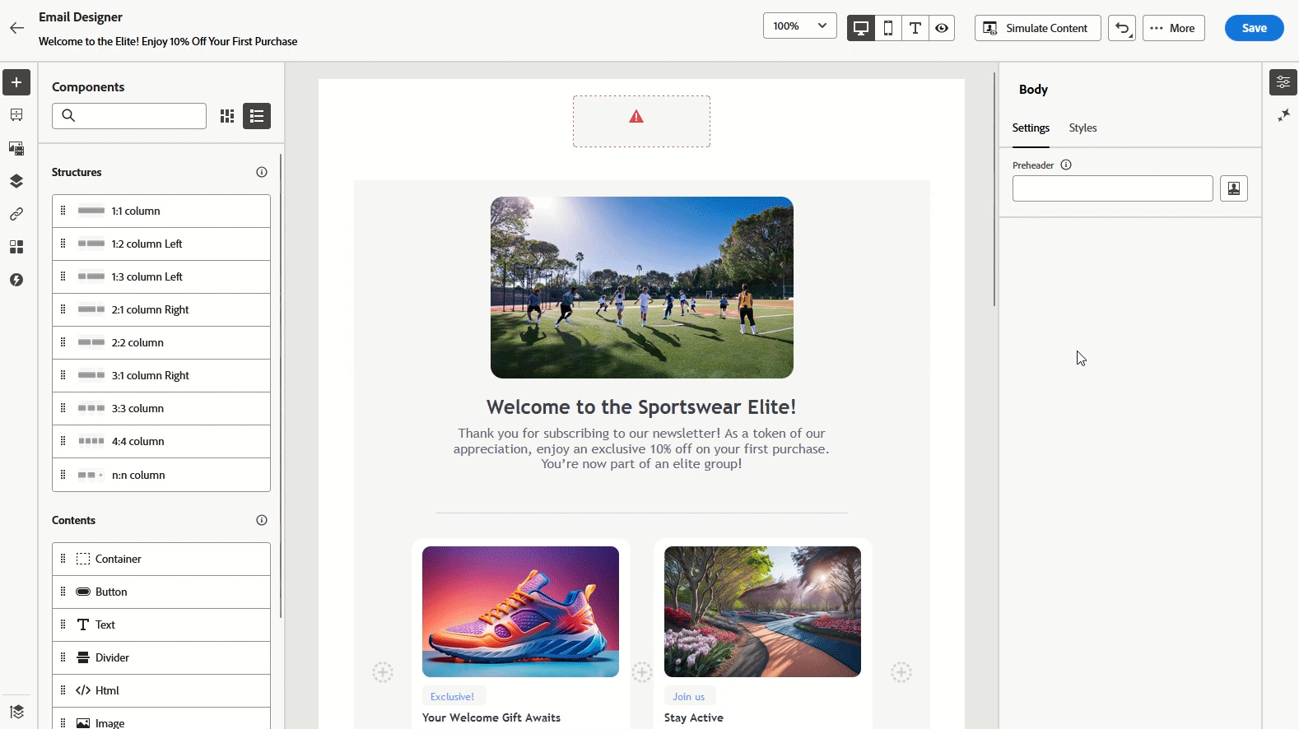Viewport: 1299px width, 729px height.
Task: Switch to the Styles tab
Action: point(1083,128)
